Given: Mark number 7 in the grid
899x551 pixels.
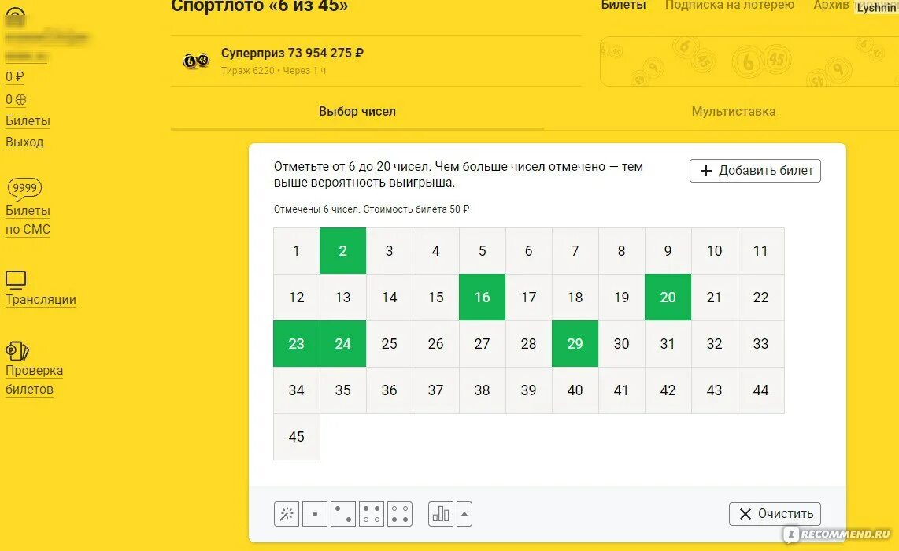Looking at the screenshot, I should 575,250.
